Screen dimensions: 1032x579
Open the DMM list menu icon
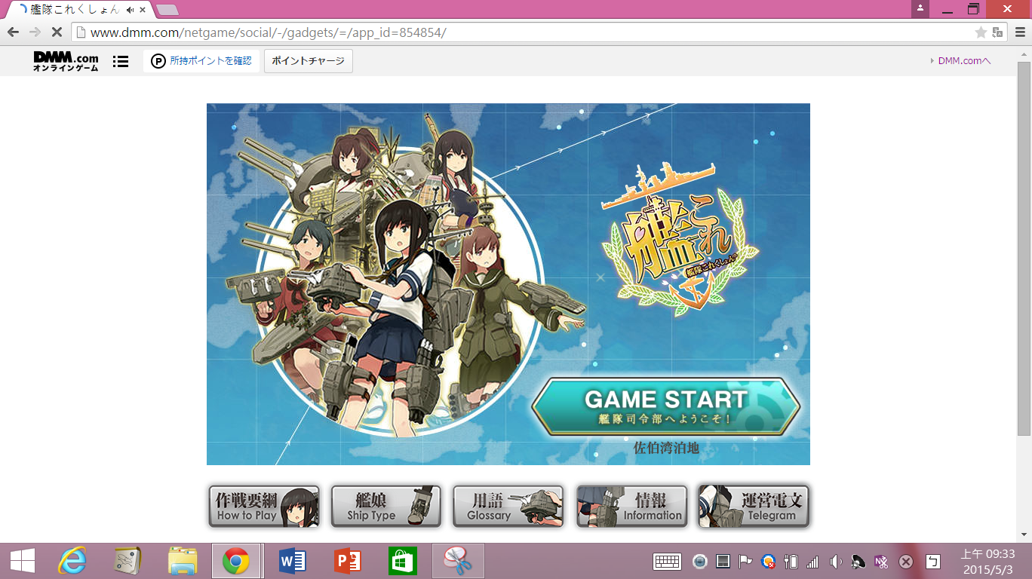(x=121, y=62)
